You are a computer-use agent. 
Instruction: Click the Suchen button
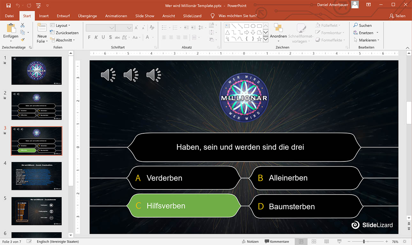(x=362, y=26)
